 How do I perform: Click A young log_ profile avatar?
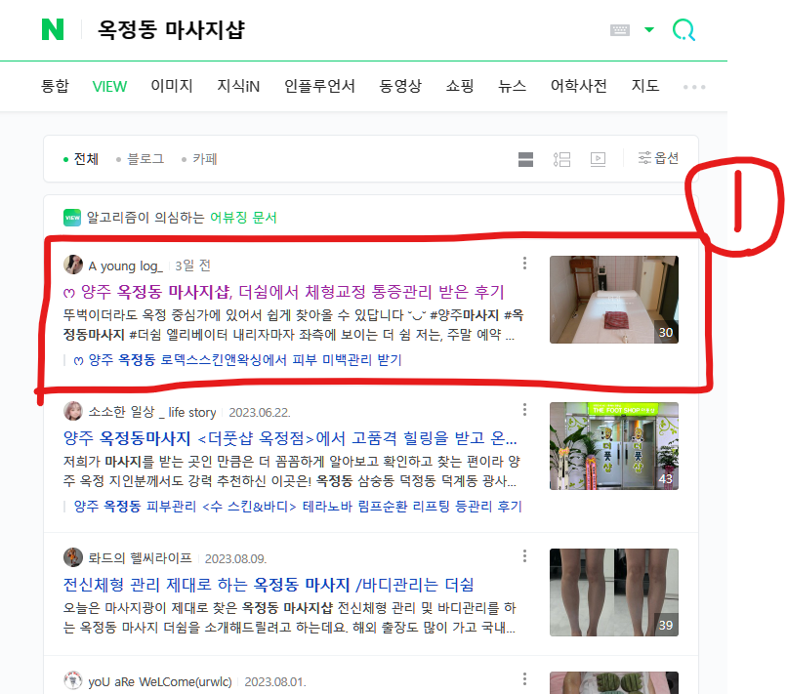tap(73, 265)
